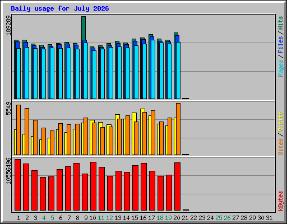Select day 21 on the x-axis
Screen dimensions: 287x224
tap(186, 218)
